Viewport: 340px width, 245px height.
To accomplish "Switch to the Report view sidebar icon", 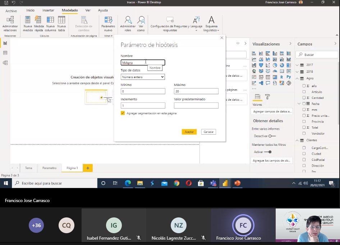I will coord(5,43).
